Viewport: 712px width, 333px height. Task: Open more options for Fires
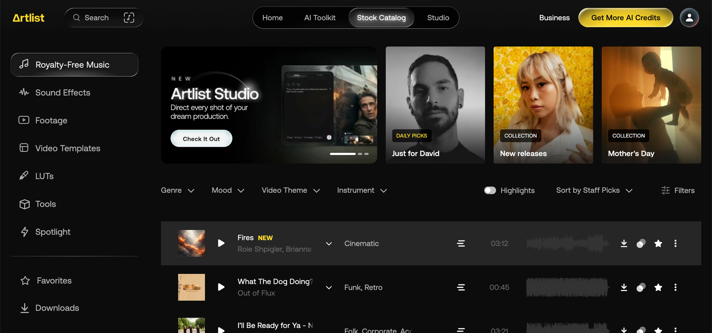[x=675, y=243]
